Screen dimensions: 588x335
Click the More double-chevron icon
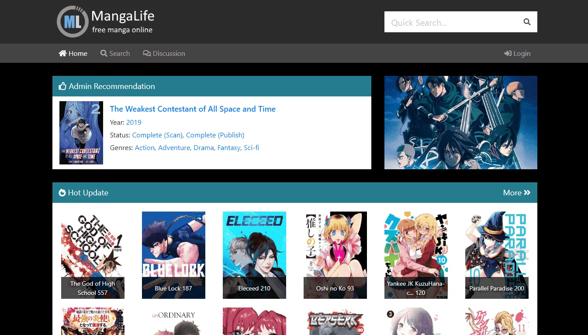click(x=527, y=192)
